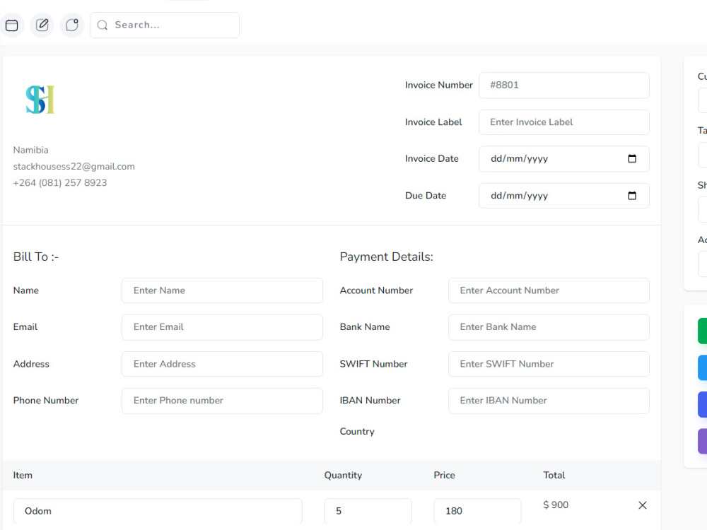Click the Namibia address text
The height and width of the screenshot is (530, 707).
pos(30,150)
